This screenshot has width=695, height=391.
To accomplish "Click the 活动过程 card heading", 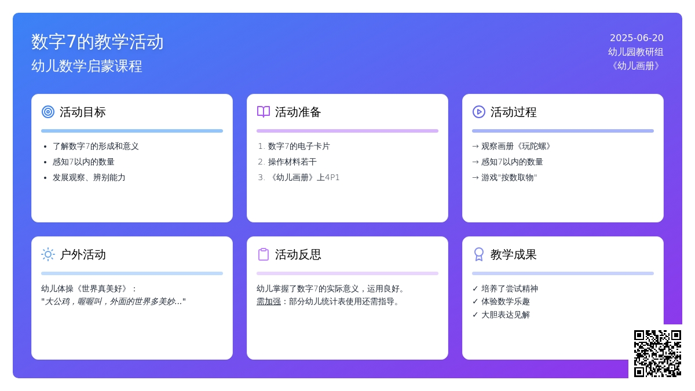I will (514, 112).
